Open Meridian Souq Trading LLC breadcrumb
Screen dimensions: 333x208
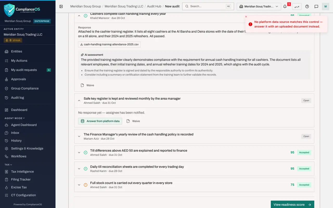[x=124, y=6]
